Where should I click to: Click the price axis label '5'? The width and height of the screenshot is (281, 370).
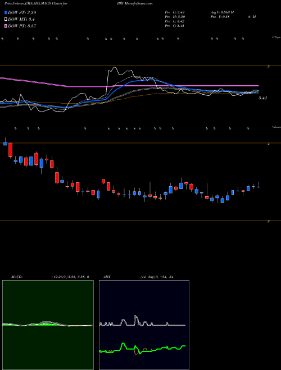269,67
